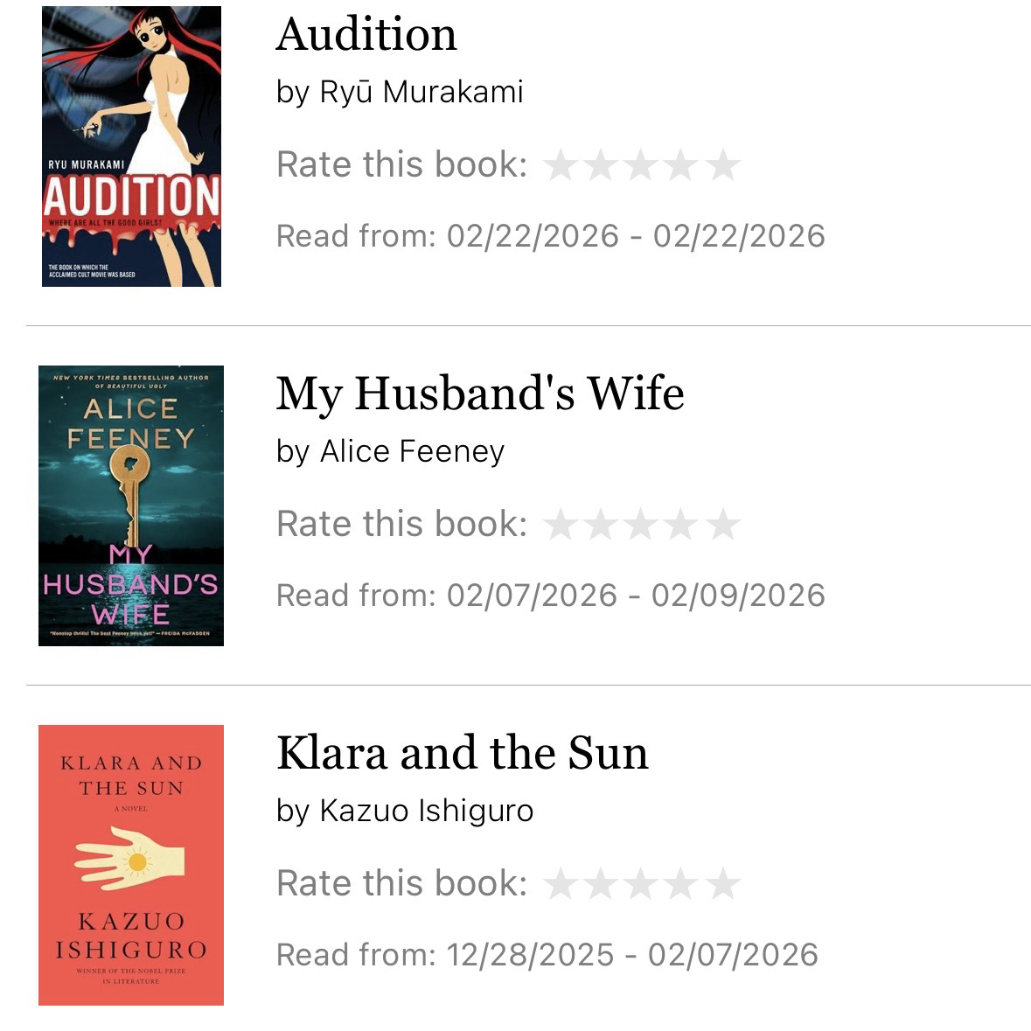View author Kazuo Ishiguro
Viewport: 1031px width, 1031px height.
tap(427, 811)
